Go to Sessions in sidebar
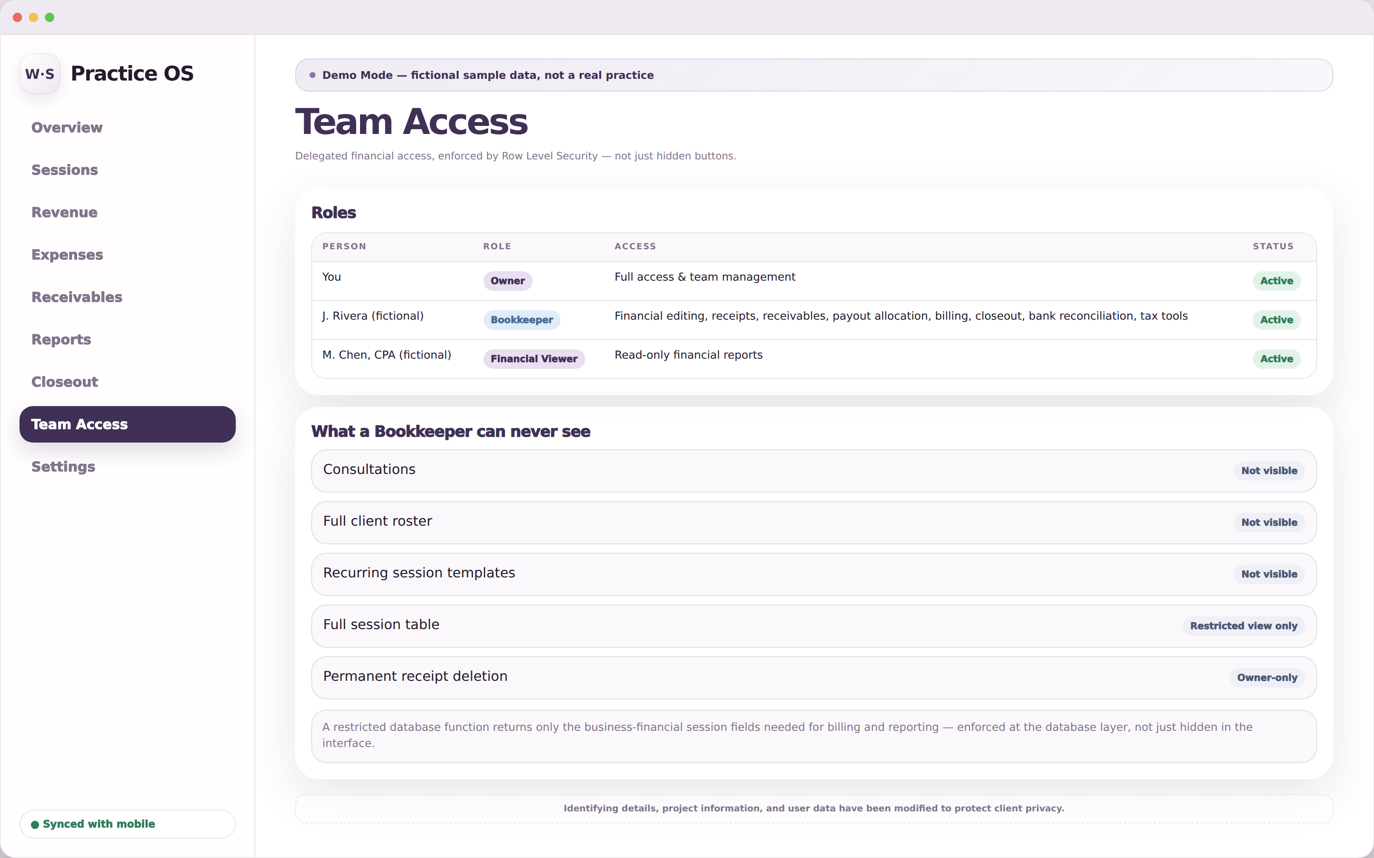Image resolution: width=1374 pixels, height=858 pixels. tap(65, 170)
